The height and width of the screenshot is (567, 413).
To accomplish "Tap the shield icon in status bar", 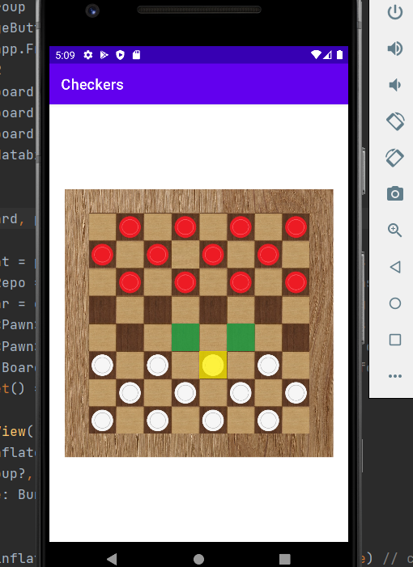I will 120,55.
